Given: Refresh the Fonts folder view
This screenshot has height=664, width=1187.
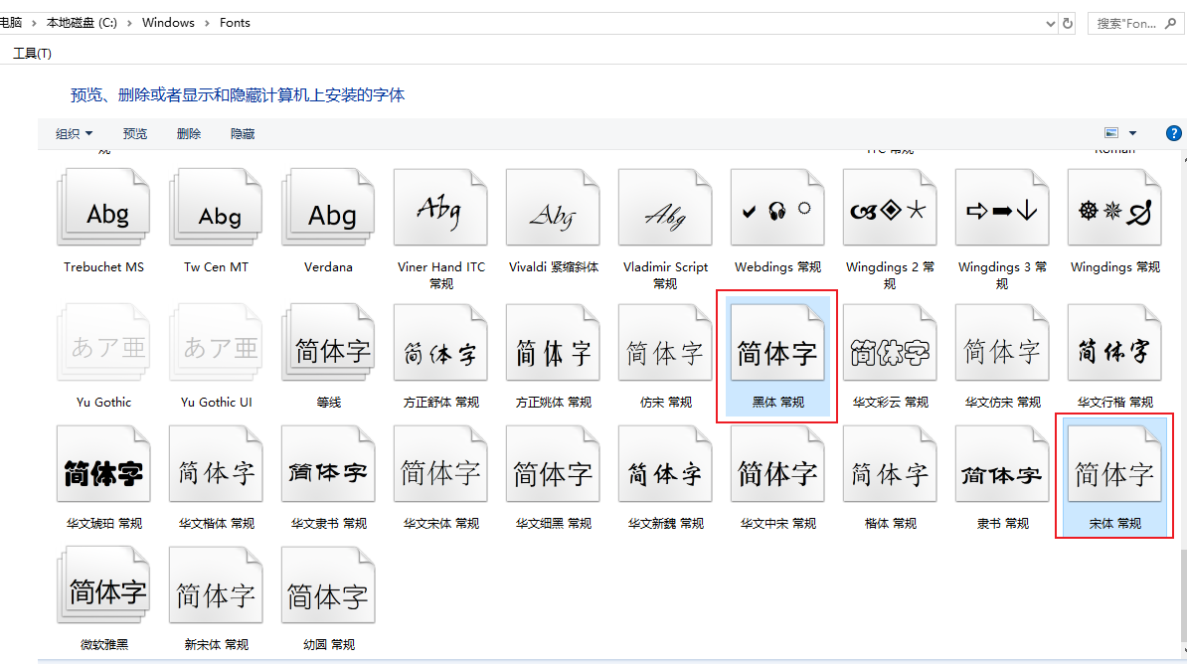Looking at the screenshot, I should 1068,24.
